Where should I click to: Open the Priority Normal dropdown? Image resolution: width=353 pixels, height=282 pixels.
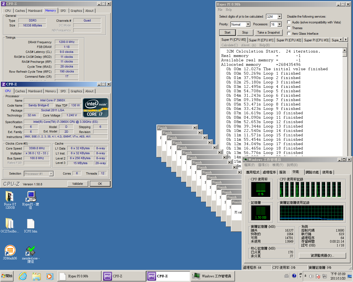(248, 24)
